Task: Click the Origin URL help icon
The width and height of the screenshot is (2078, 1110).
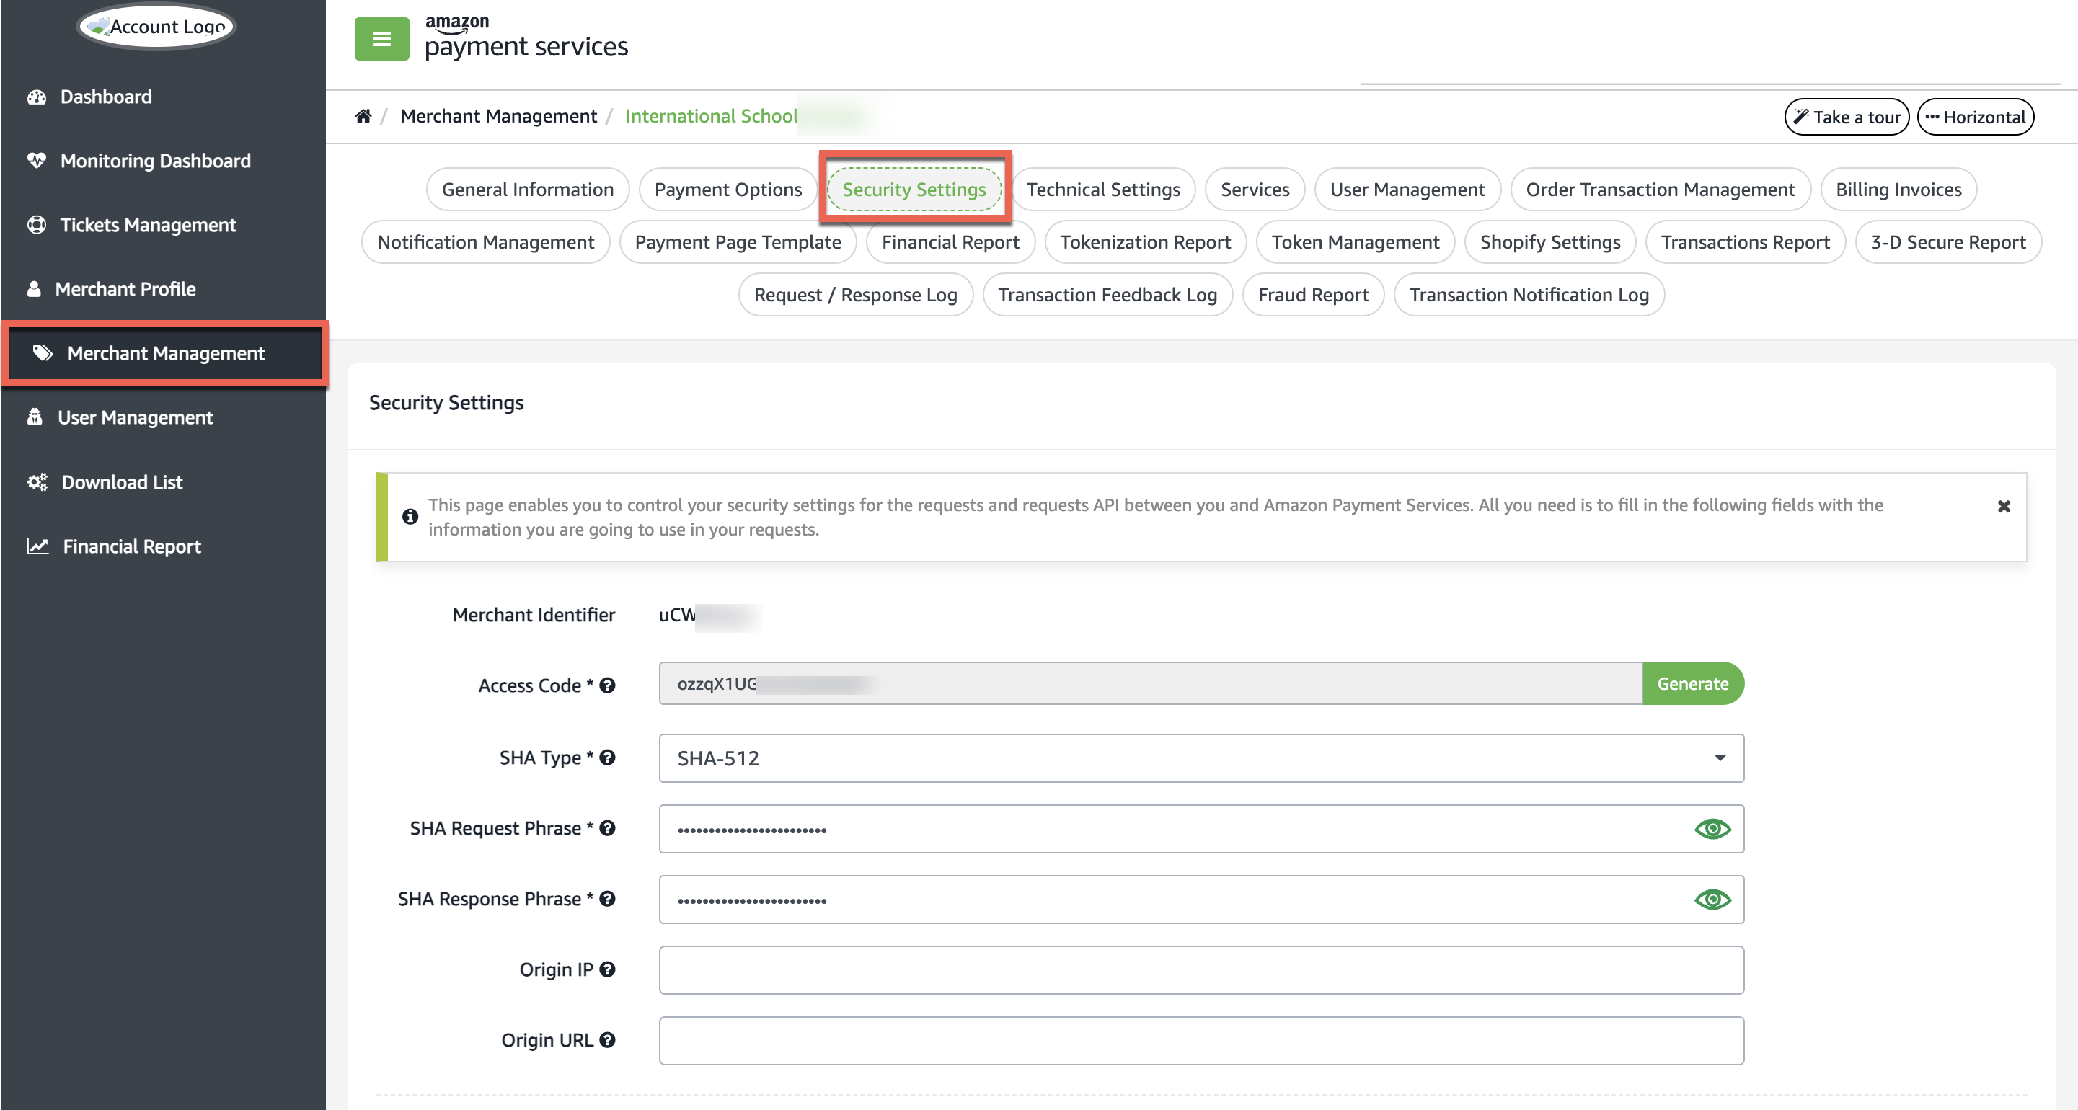Action: (607, 1041)
